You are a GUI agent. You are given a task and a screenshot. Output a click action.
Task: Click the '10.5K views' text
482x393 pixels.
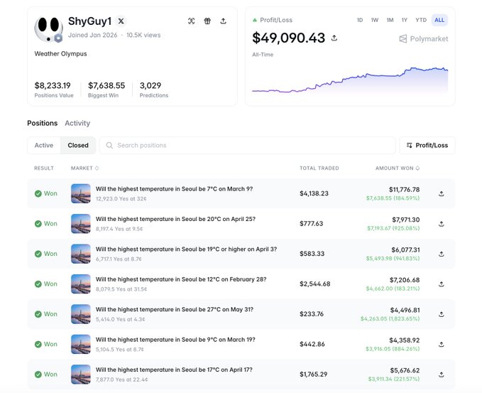click(x=143, y=35)
